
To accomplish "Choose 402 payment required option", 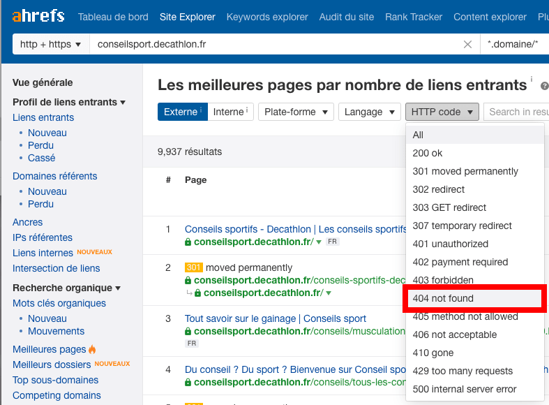I will (475, 263).
